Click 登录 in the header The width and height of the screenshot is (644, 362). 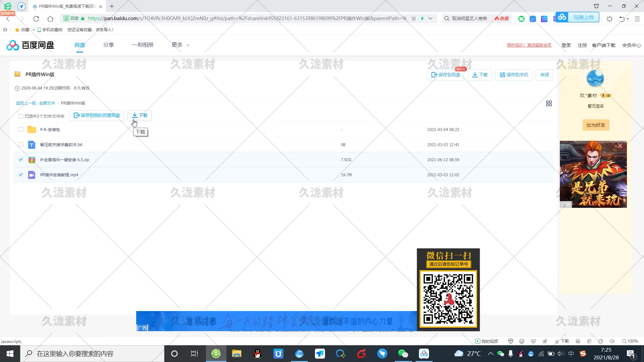pyautogui.click(x=566, y=45)
